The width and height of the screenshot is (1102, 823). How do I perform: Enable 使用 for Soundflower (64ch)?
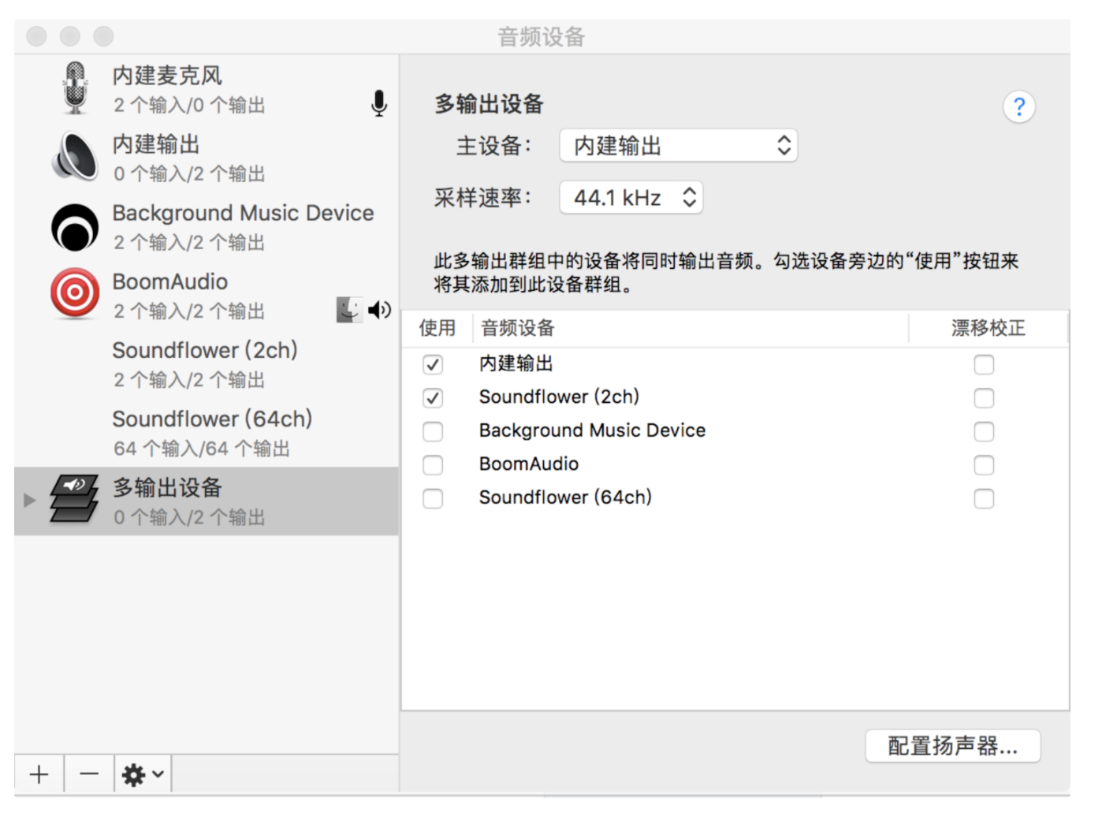[x=433, y=498]
